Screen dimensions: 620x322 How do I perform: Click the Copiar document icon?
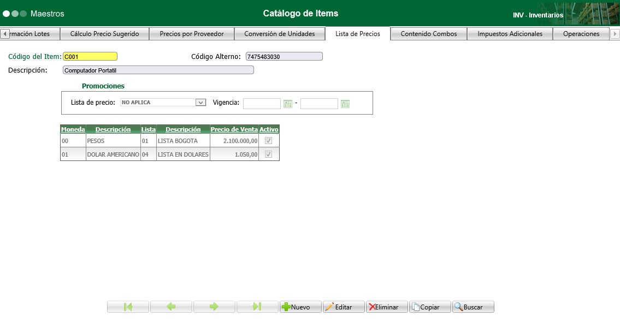pyautogui.click(x=416, y=306)
